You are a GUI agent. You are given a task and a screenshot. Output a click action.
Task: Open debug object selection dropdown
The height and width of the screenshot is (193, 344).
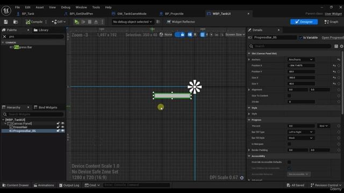point(132,22)
